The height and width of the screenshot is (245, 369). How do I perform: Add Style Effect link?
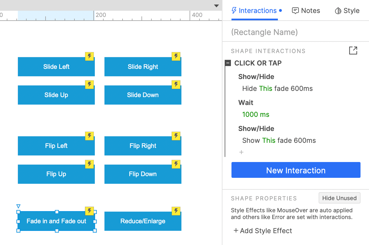tap(263, 231)
